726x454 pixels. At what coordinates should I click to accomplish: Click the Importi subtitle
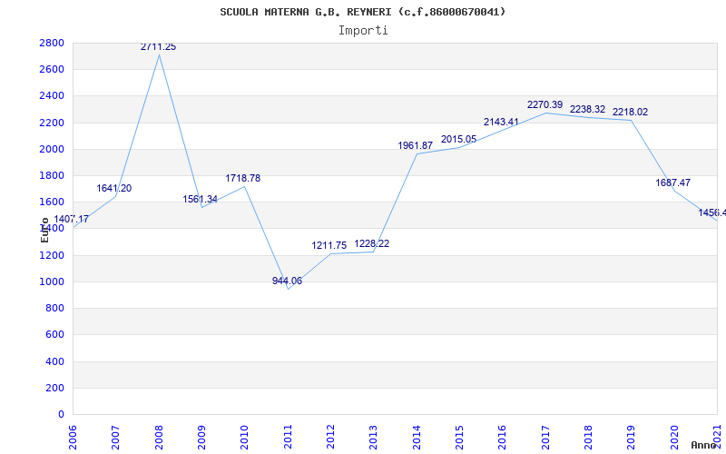point(363,31)
